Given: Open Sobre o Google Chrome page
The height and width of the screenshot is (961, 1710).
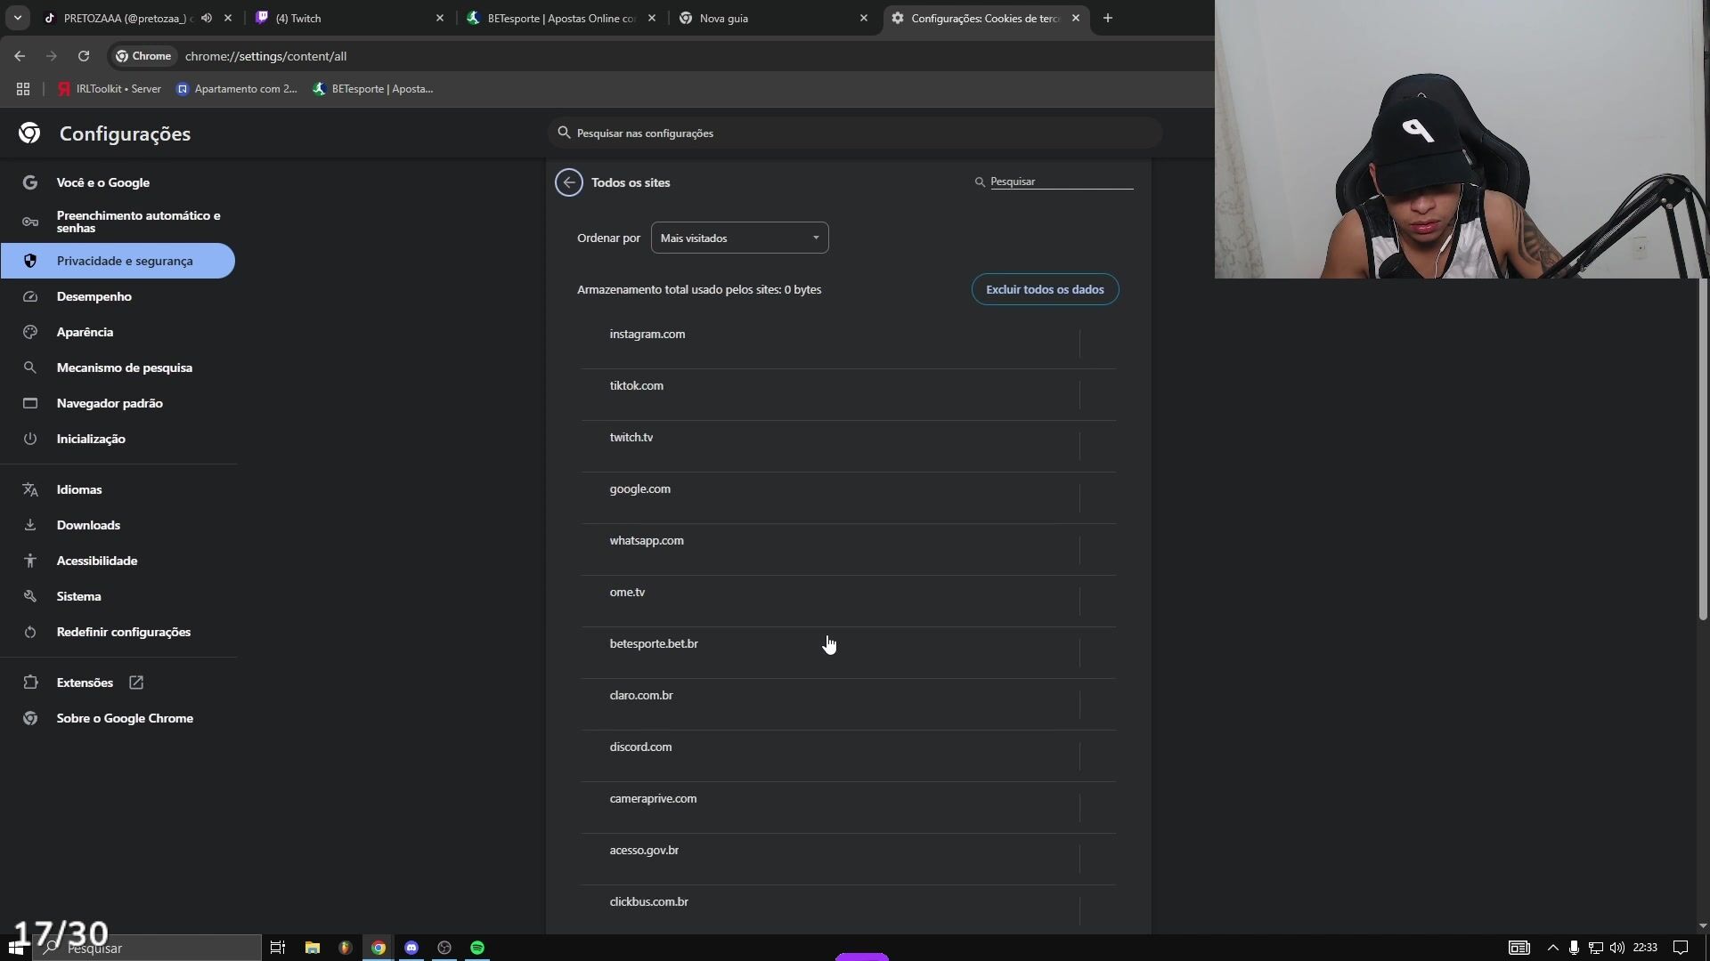Looking at the screenshot, I should click(x=118, y=718).
